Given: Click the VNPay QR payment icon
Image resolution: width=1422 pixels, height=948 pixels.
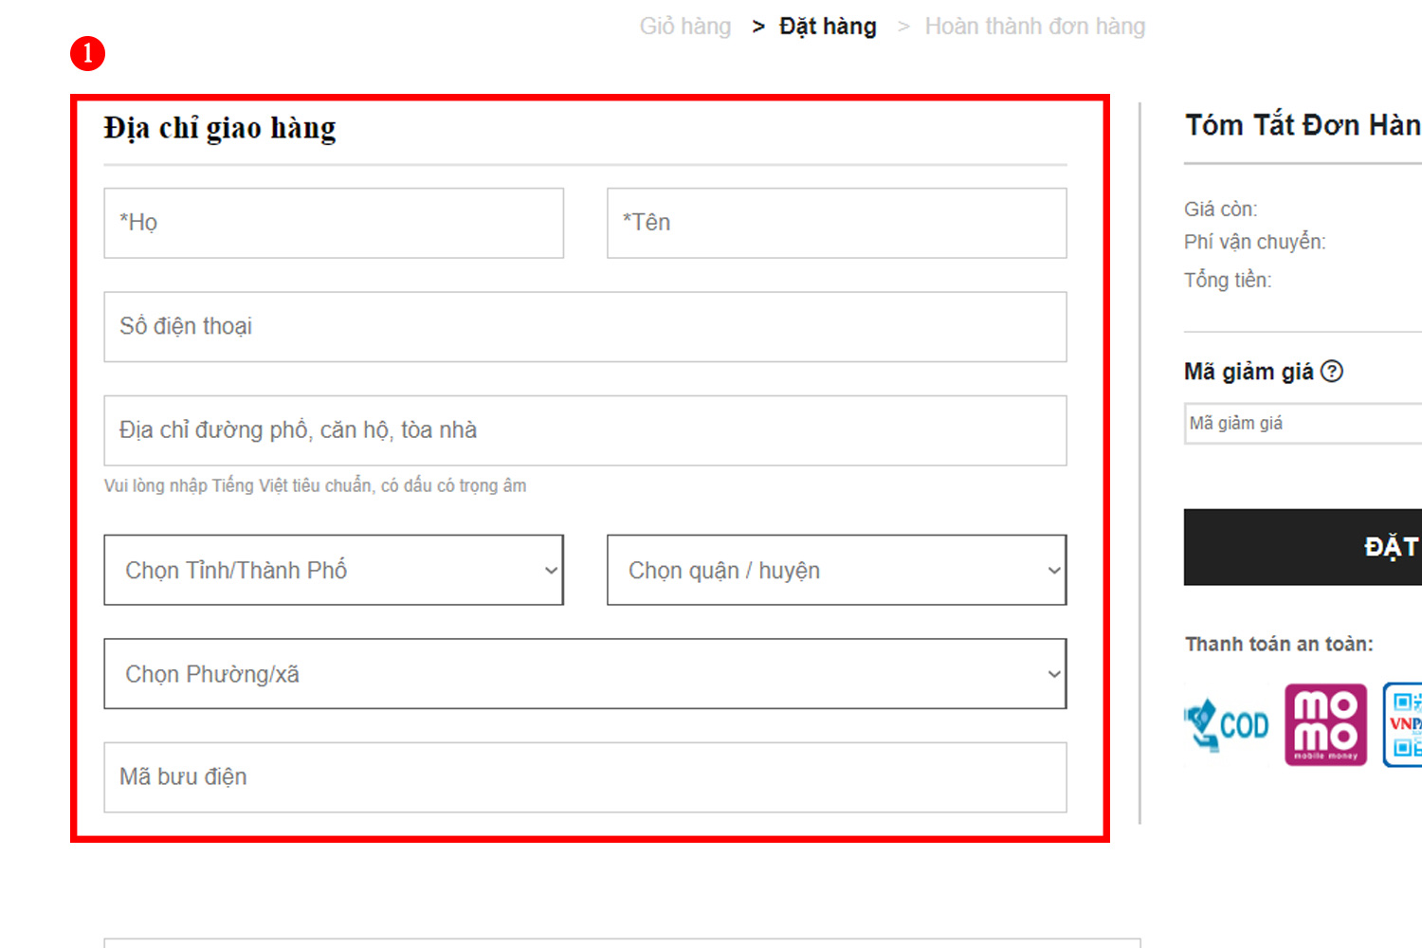Looking at the screenshot, I should [1404, 724].
